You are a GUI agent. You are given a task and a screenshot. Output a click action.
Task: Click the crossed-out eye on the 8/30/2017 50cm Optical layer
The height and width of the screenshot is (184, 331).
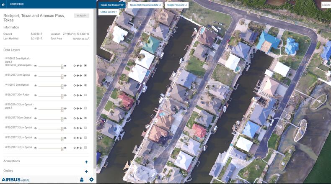(35, 119)
